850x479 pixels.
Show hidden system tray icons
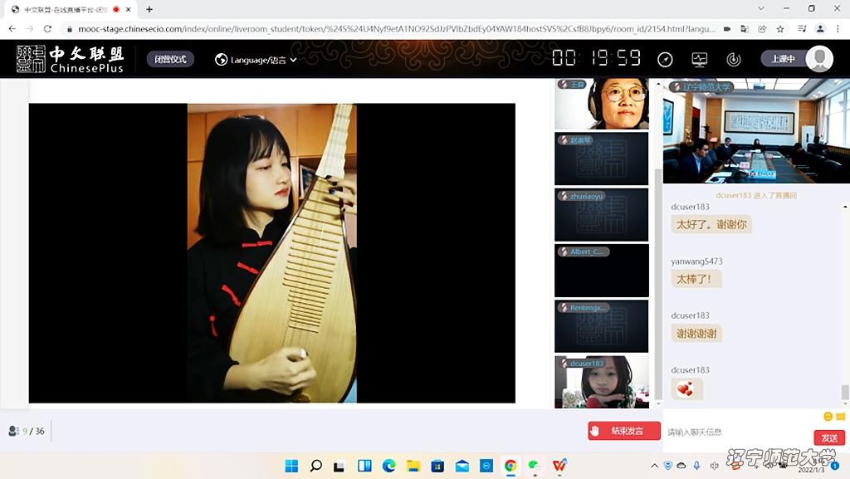[654, 466]
